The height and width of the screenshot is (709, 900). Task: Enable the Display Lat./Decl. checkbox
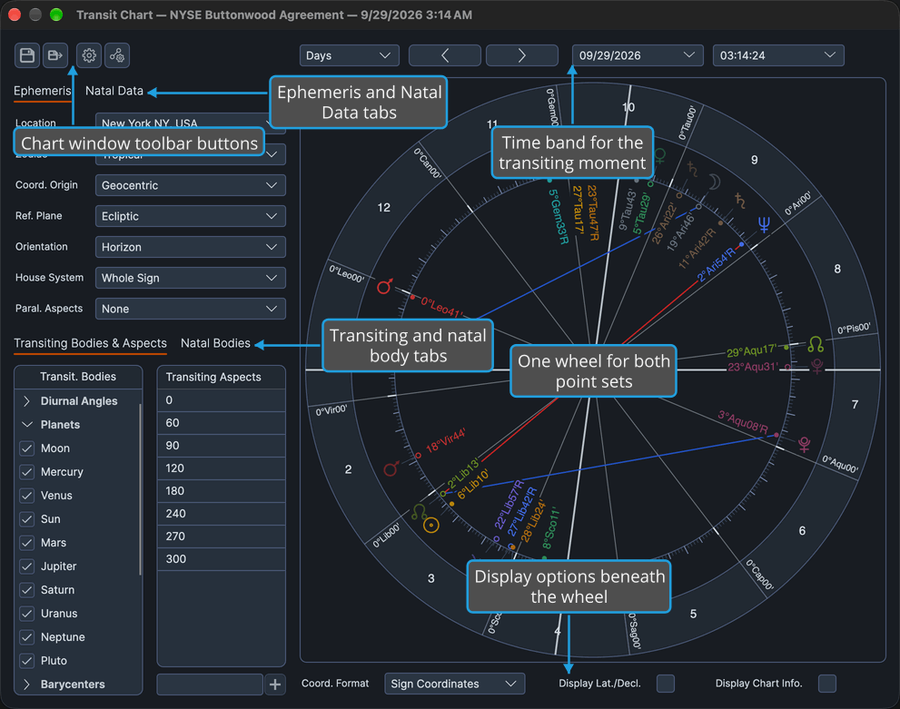(666, 684)
